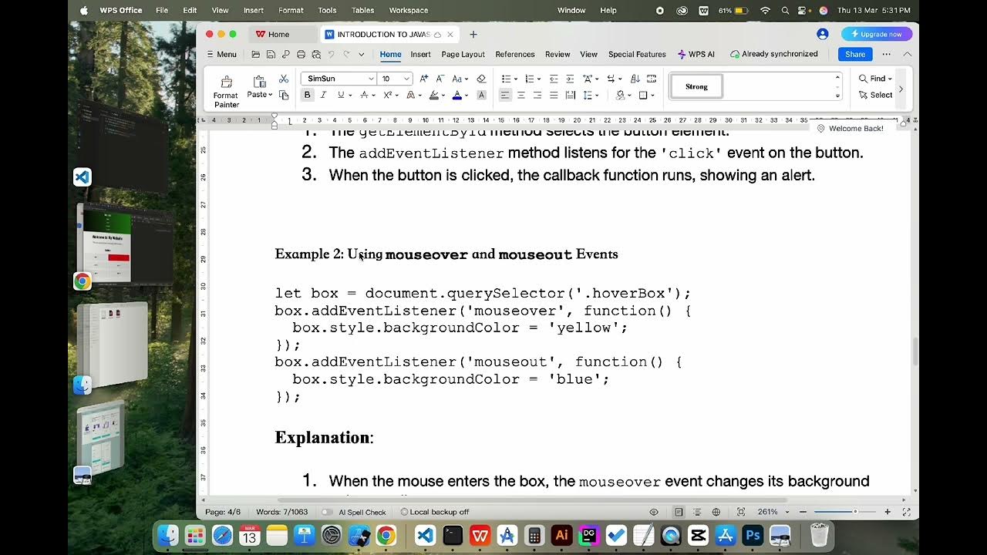Click the red font color swatch
This screenshot has width=987, height=555.
point(456,95)
